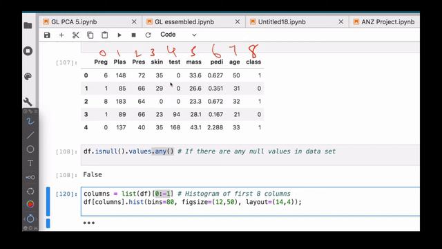Click the Preg column header
442x249 pixels.
101,62
